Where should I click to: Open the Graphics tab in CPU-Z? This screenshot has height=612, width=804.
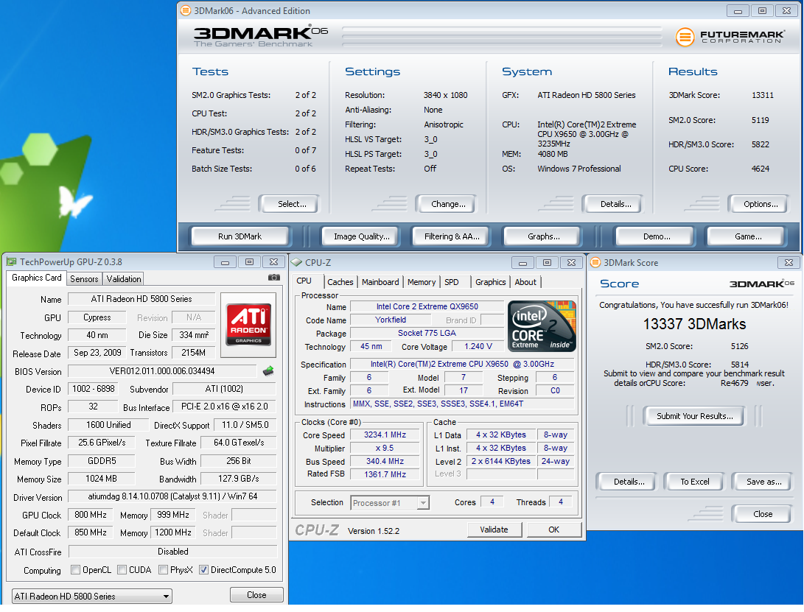tap(490, 282)
